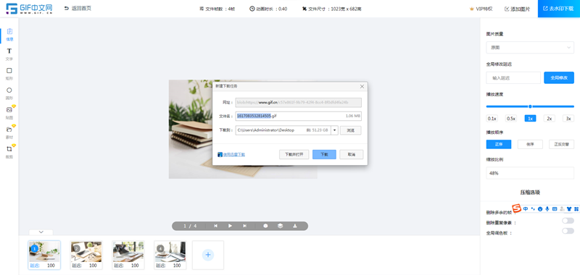This screenshot has width=580, height=275.
Task: Click the Sogou input method logo
Action: 517,208
